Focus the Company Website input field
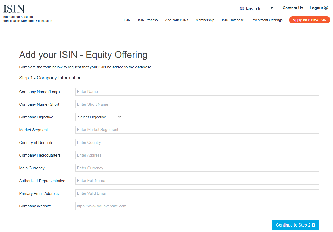The image size is (333, 232). point(197,206)
